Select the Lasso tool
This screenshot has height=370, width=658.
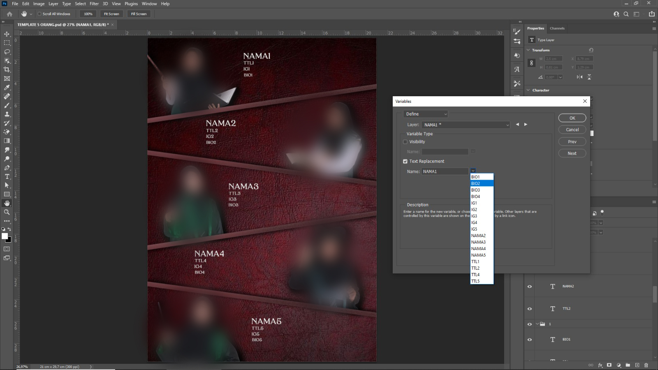click(6, 52)
